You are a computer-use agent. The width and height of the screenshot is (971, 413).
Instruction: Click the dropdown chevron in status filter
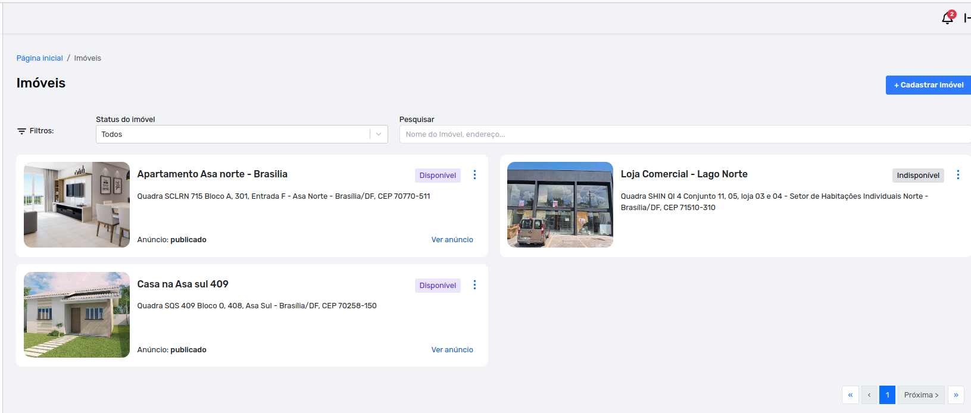point(379,134)
